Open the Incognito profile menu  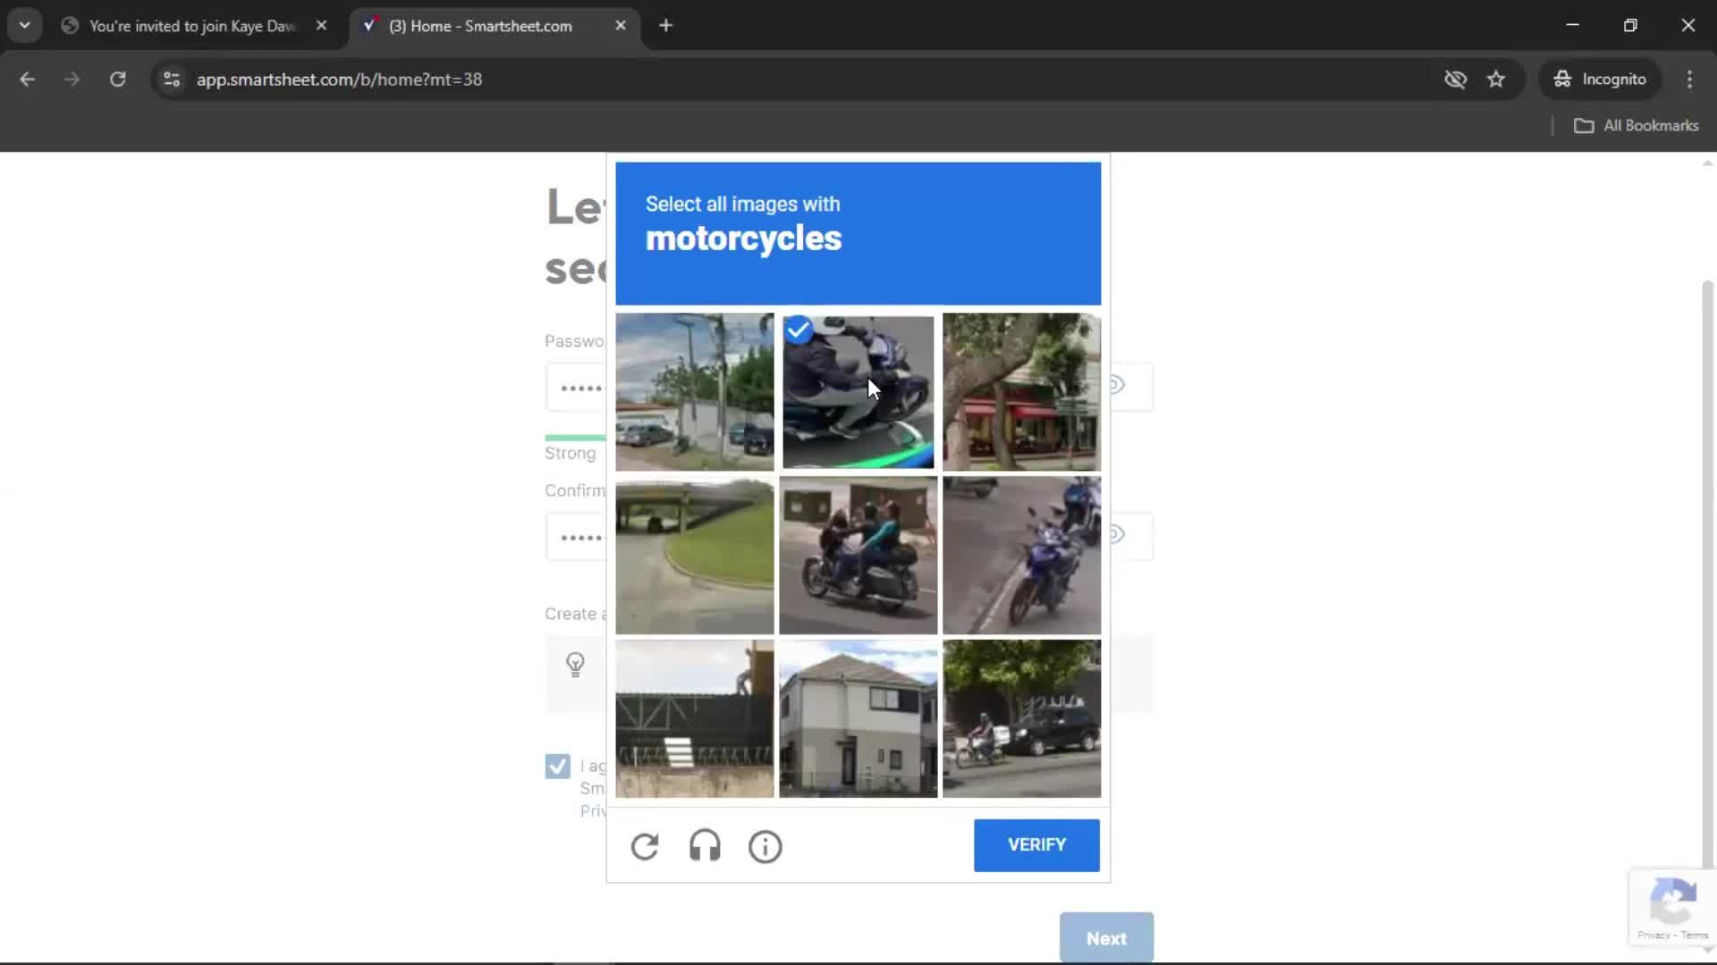coord(1601,80)
